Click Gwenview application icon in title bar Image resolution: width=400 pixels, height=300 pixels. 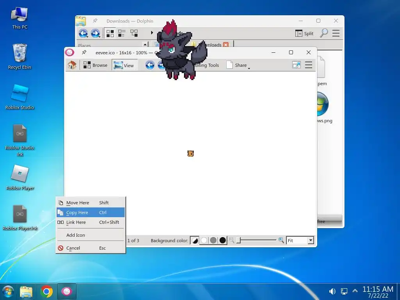70,52
